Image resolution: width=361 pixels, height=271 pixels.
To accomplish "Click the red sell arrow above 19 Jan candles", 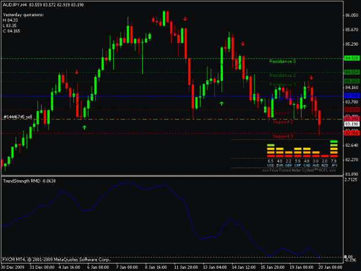I will click(x=311, y=77).
